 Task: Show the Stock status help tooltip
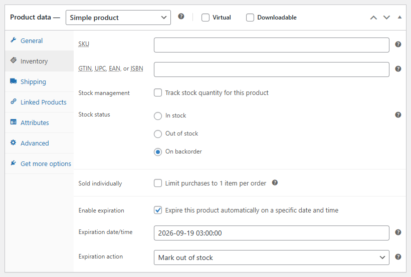pyautogui.click(x=398, y=115)
